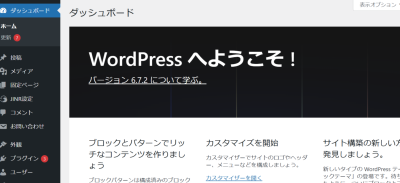Click the JINR設定 sidebar icon
400x183 pixels.
(3, 99)
